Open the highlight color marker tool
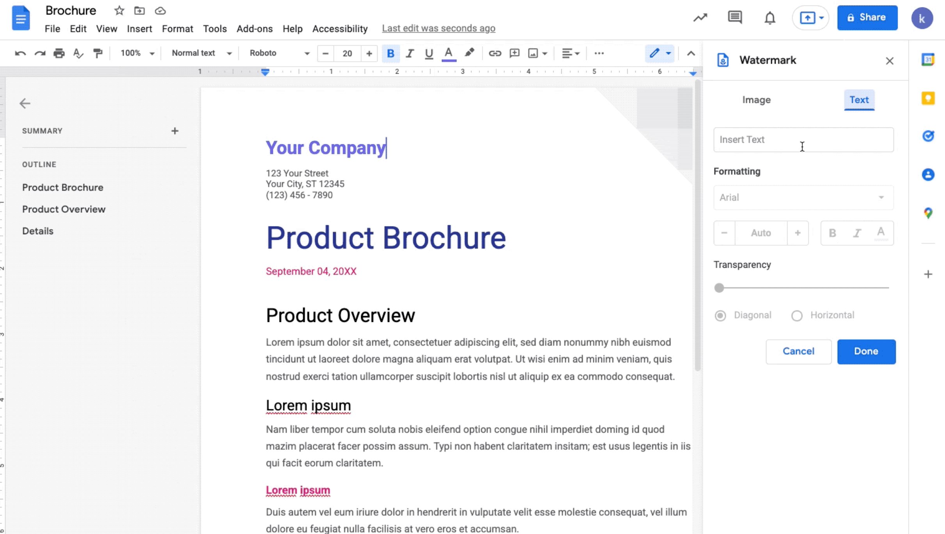The height and width of the screenshot is (534, 945). [x=470, y=53]
